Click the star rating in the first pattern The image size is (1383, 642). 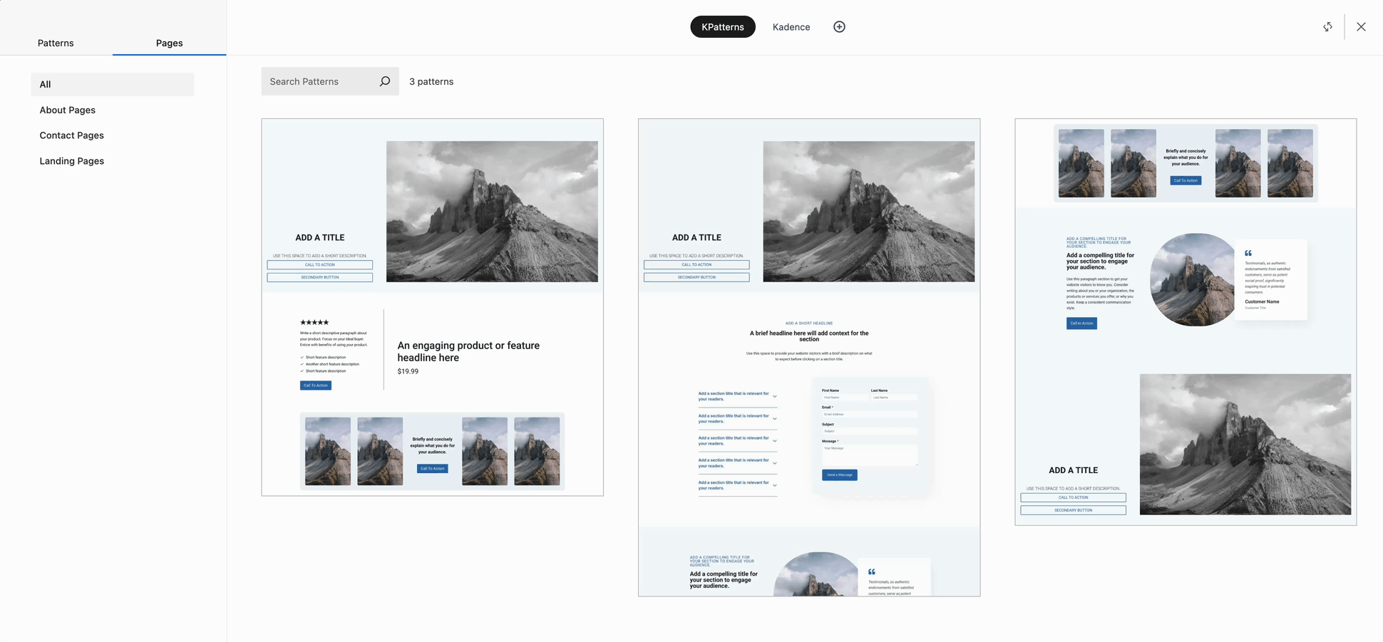(314, 321)
